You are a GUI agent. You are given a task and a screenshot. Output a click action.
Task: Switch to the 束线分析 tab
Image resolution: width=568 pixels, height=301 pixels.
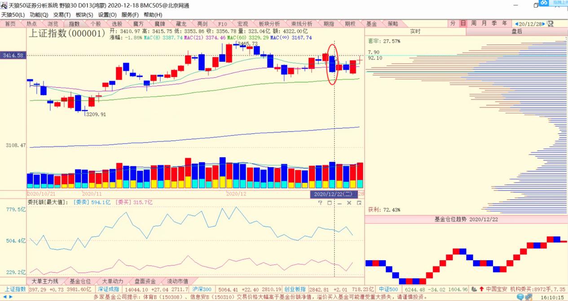(x=302, y=24)
